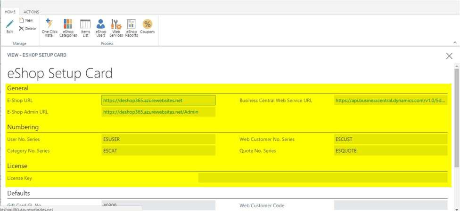Click the 'Quote No. Series' label
460x211 pixels.
click(258, 151)
